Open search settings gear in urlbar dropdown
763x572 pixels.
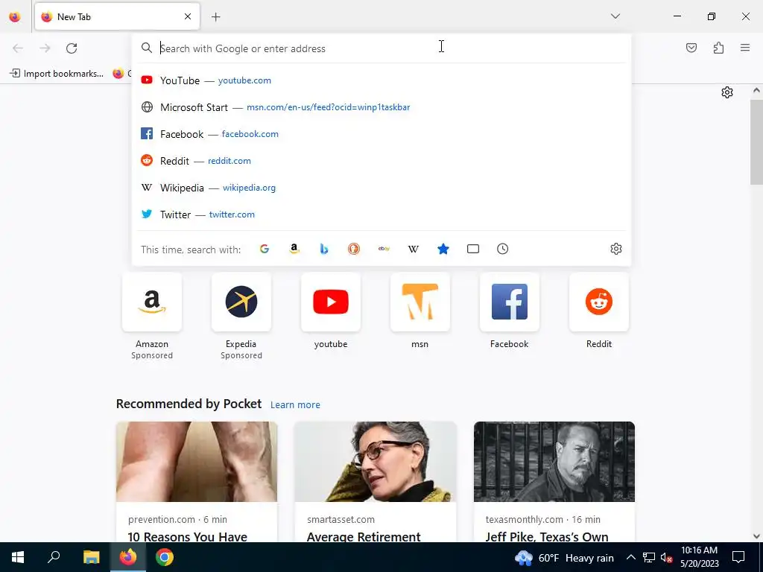pos(616,249)
